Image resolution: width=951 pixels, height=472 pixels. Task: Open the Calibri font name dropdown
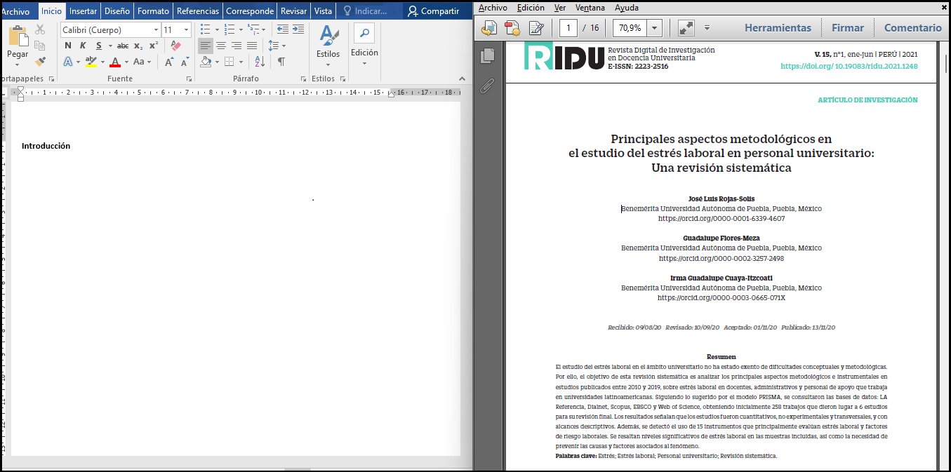click(156, 30)
